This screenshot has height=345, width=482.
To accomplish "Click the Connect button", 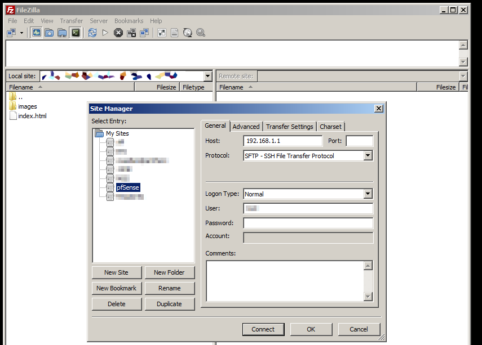I will tap(263, 329).
